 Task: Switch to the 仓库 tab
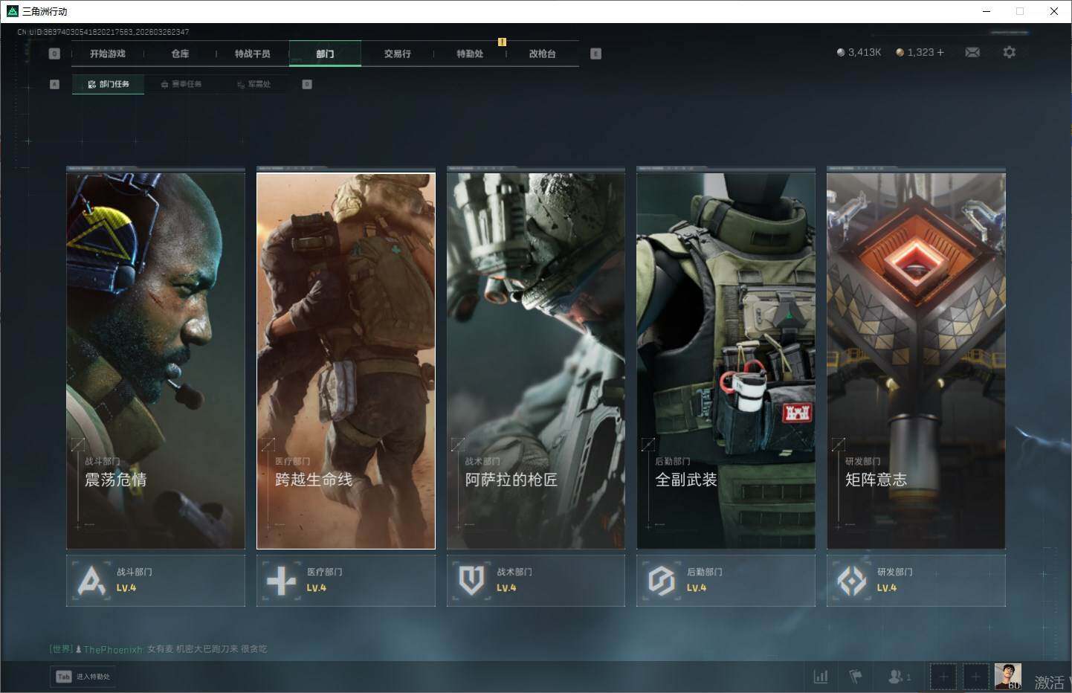pos(180,54)
